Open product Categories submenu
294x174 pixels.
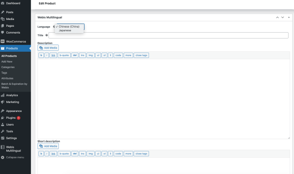[8, 67]
